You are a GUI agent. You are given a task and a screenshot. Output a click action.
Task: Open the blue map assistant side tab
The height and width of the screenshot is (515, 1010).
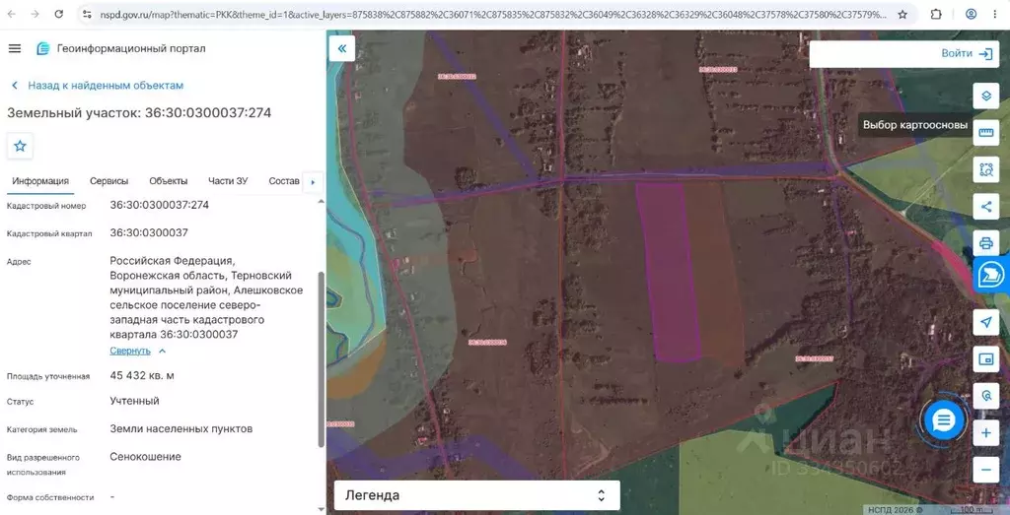pyautogui.click(x=991, y=275)
